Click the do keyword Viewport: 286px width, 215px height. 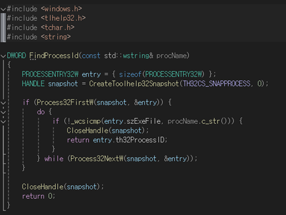[41, 112]
